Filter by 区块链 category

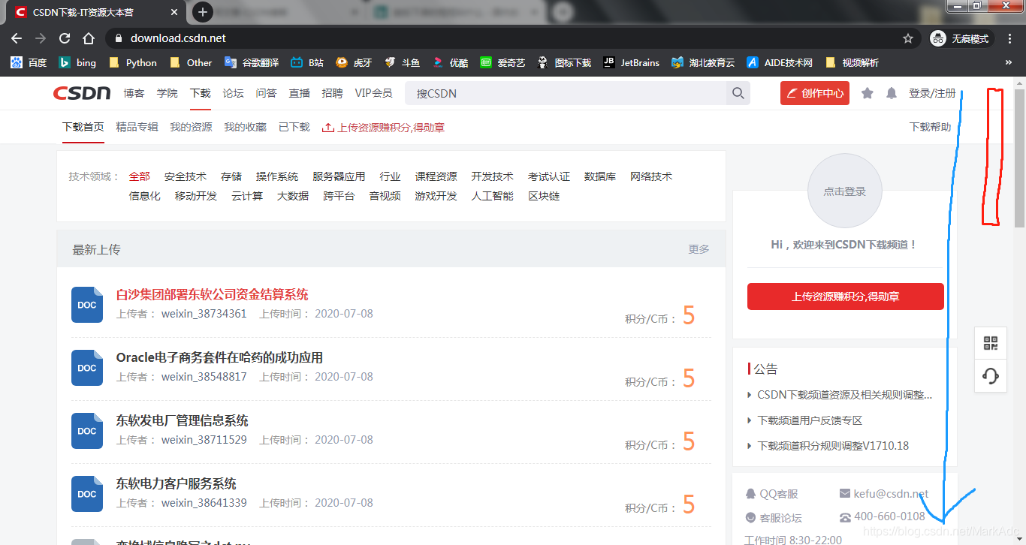(x=544, y=196)
